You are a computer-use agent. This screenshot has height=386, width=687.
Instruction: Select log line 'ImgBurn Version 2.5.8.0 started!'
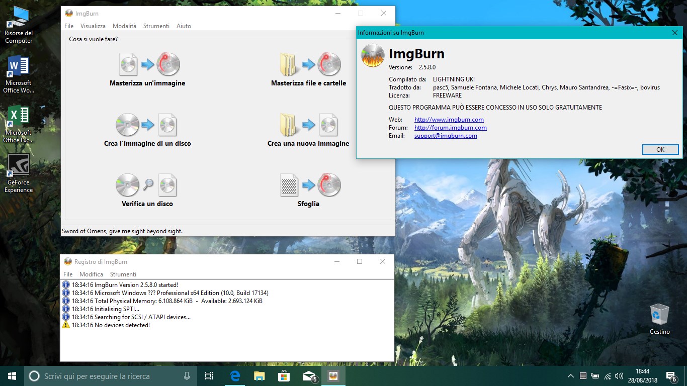(125, 285)
